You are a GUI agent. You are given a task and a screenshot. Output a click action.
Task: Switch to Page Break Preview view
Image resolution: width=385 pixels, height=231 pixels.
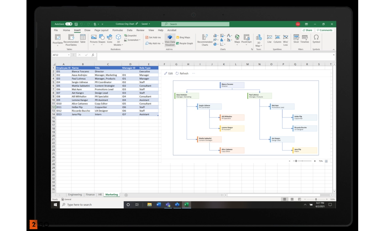coord(299,199)
